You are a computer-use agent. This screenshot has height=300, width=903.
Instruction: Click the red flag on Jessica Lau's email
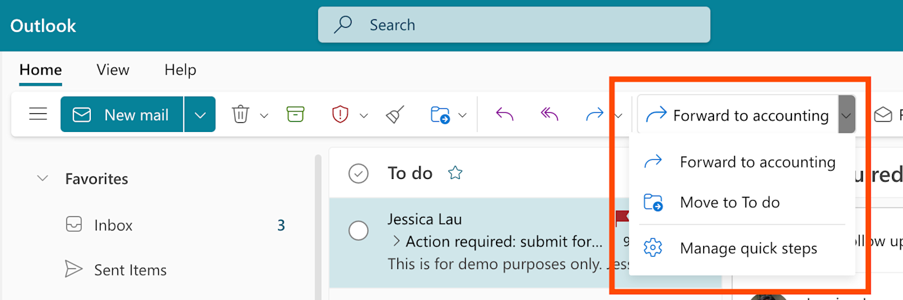coord(622,218)
